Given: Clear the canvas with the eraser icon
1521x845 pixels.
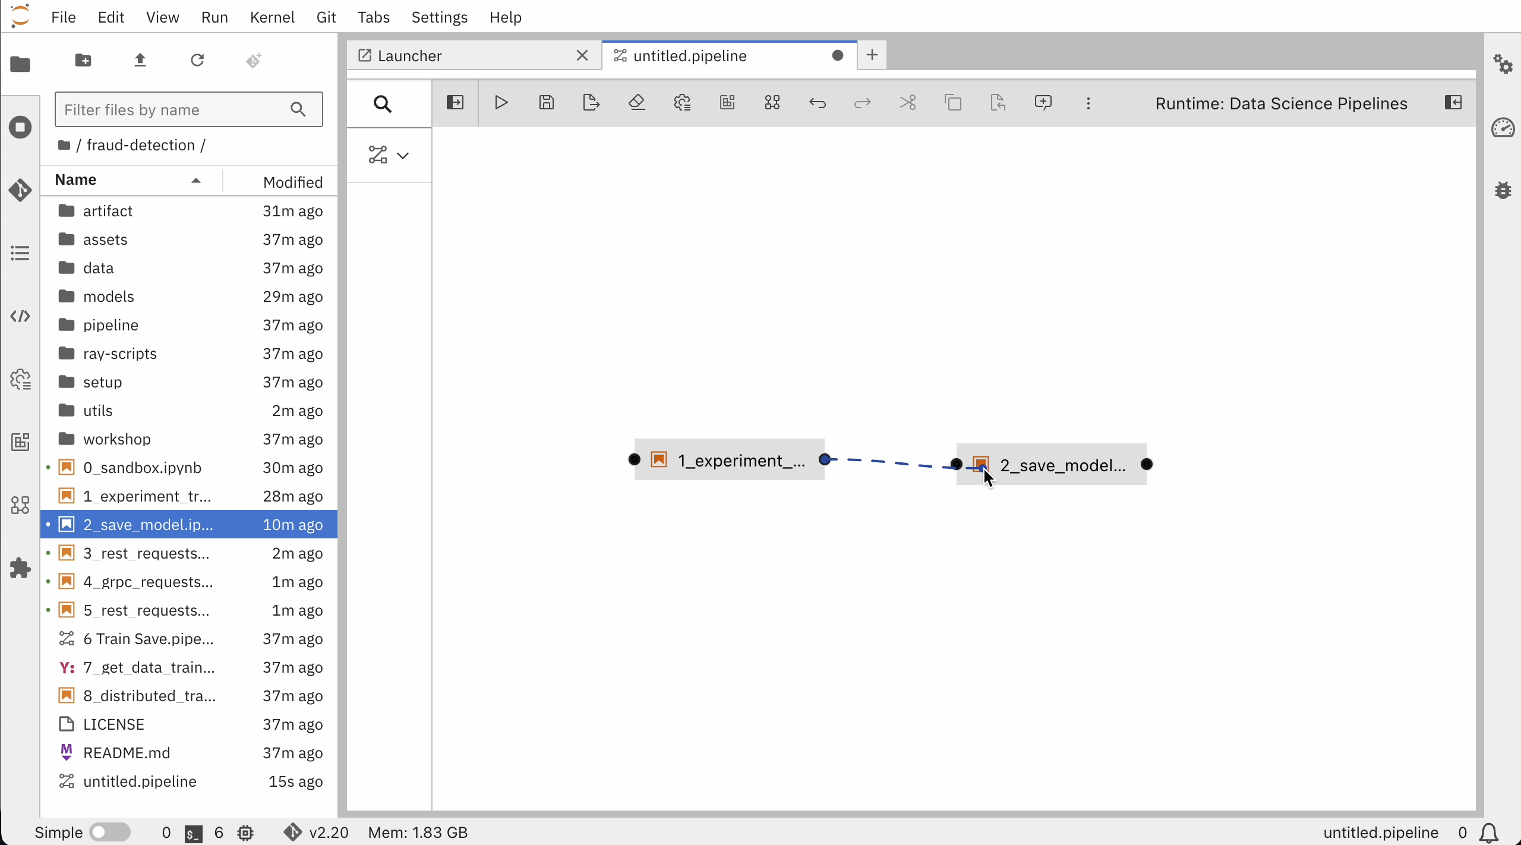Looking at the screenshot, I should pos(636,103).
